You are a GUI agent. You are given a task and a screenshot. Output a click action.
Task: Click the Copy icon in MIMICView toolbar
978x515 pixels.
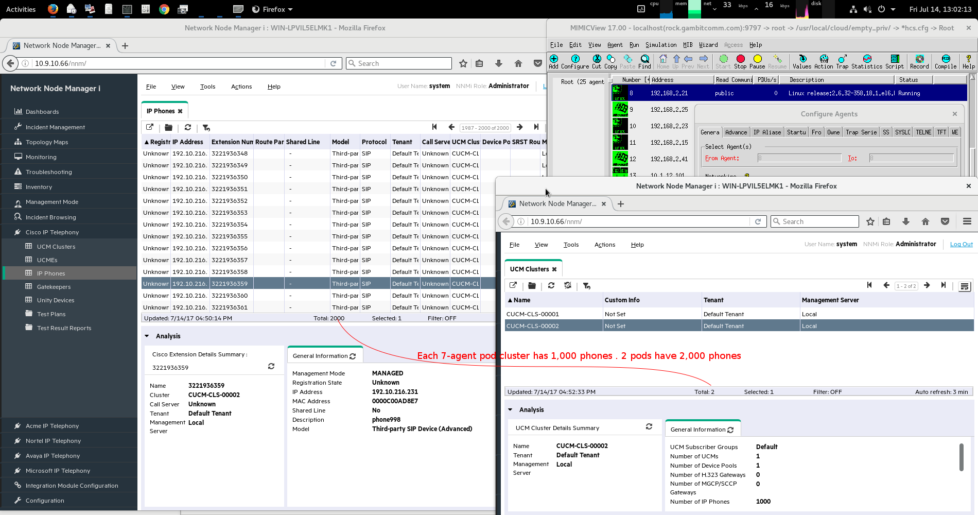[610, 62]
